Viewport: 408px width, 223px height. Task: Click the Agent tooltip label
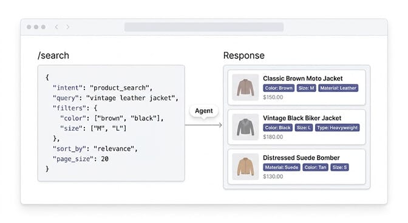204,111
